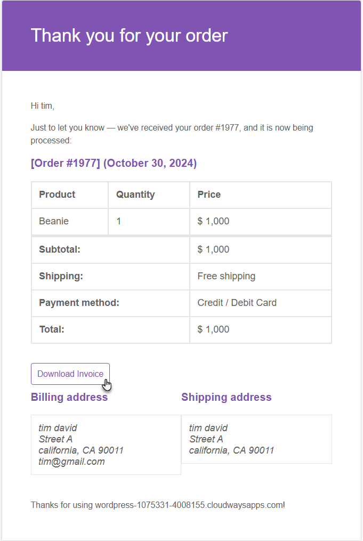
Task: Click the Shipping address heading
Action: (x=227, y=397)
